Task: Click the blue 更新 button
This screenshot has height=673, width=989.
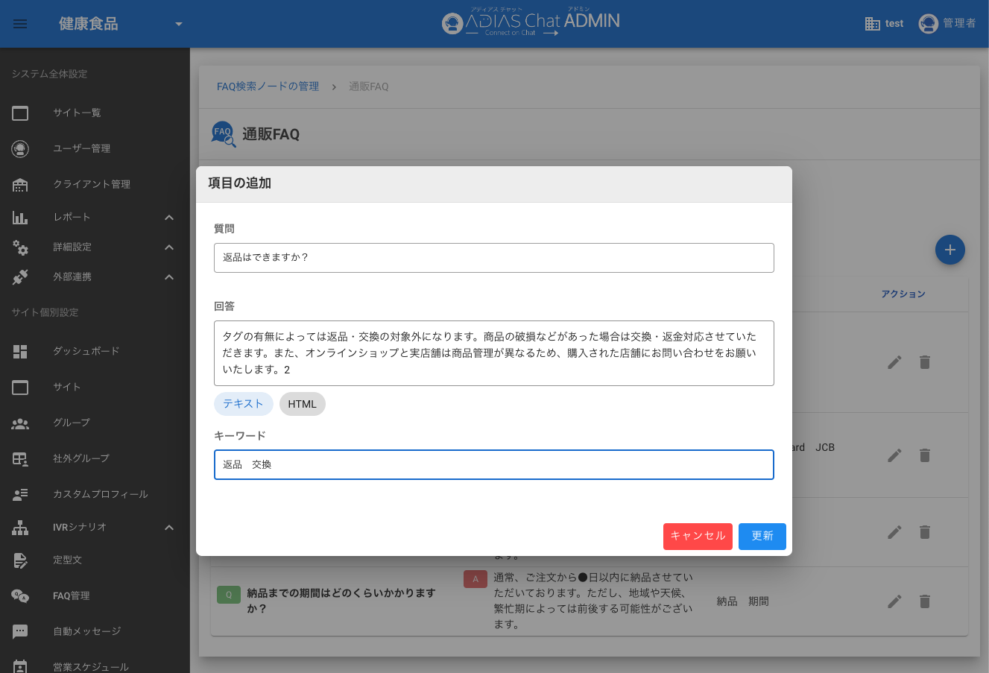Action: [x=762, y=537]
